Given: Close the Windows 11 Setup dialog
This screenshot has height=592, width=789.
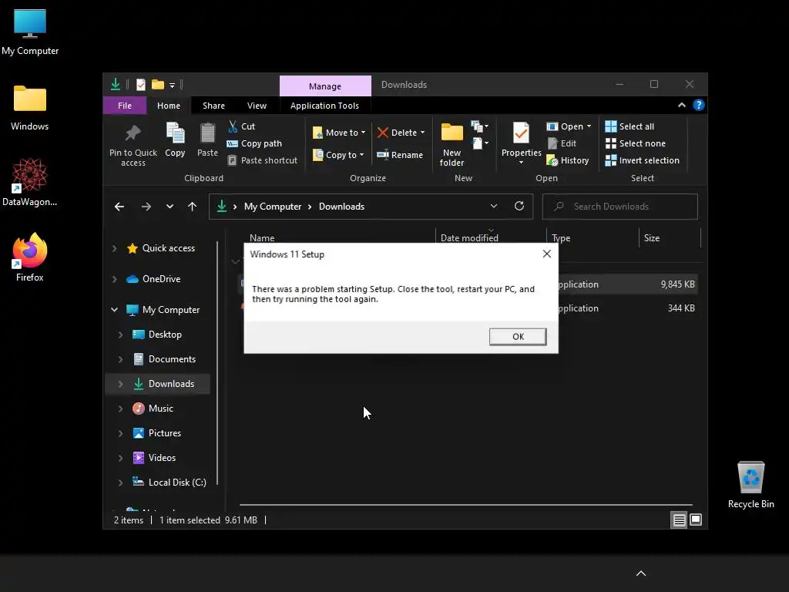Looking at the screenshot, I should [547, 254].
